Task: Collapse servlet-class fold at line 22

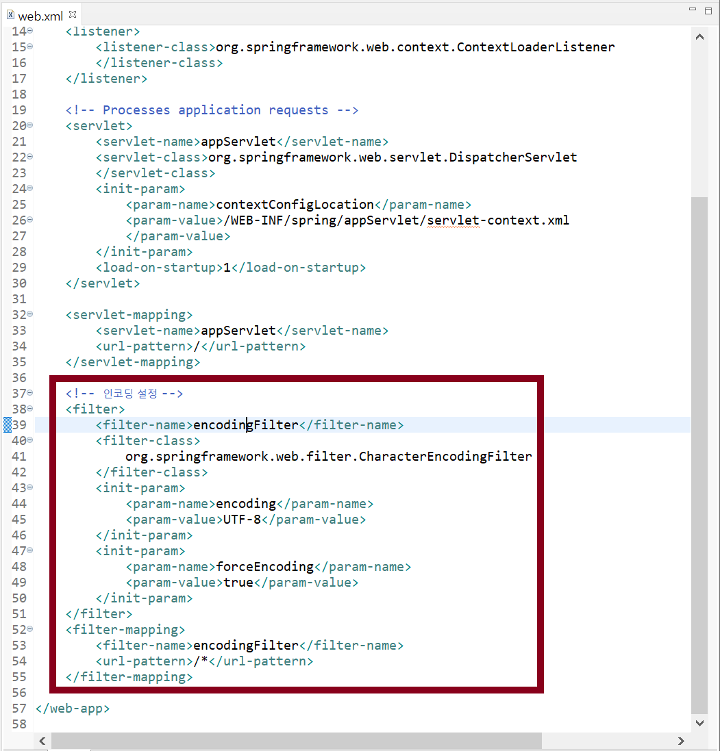Action: (29, 157)
